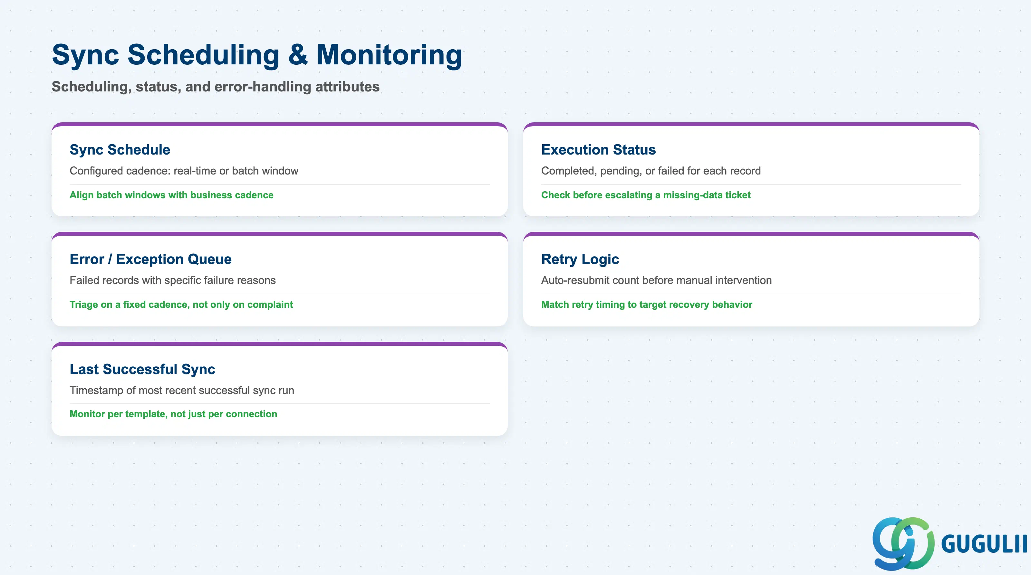Click 'Auto-resubmit count before manual intervention' text
1031x575 pixels.
[656, 280]
